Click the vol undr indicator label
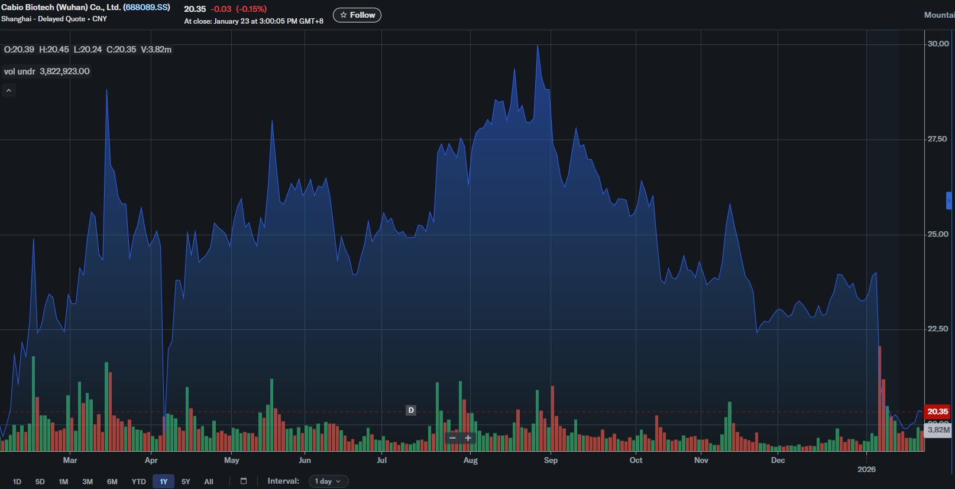The height and width of the screenshot is (489, 955). point(20,72)
